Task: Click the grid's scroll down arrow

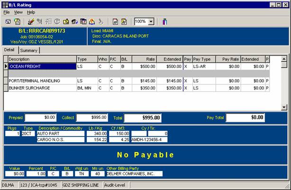Action: 284,108
